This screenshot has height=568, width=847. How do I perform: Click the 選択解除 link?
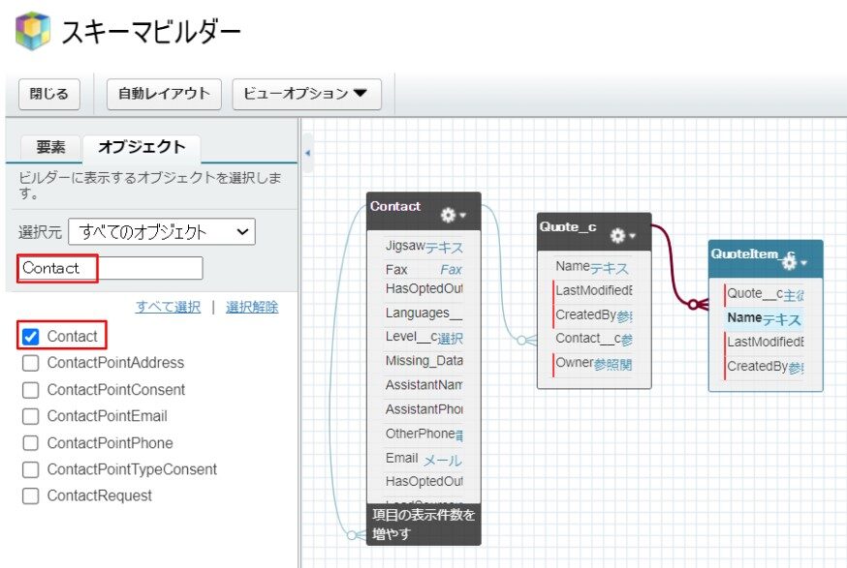(x=252, y=307)
